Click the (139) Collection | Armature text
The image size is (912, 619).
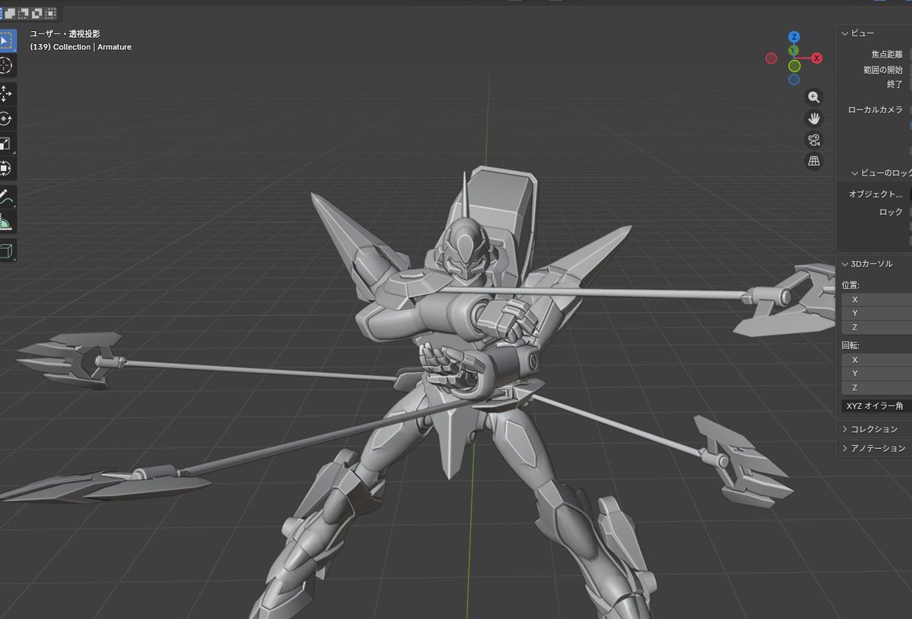point(81,47)
